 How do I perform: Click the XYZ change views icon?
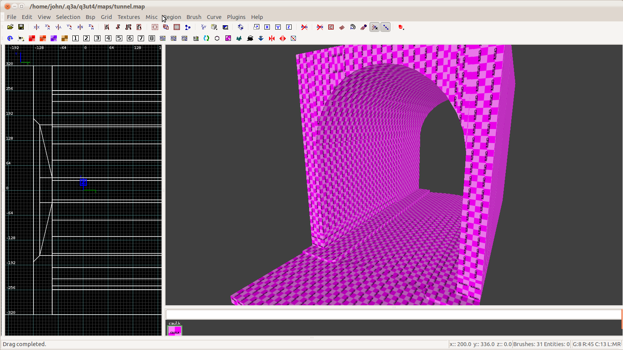pos(203,27)
